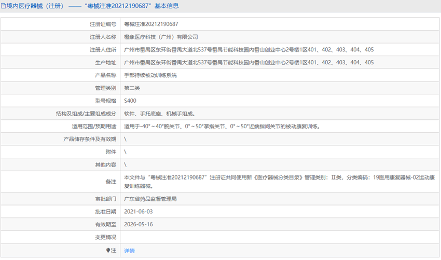Click the 生产地址 address value
Image resolution: width=441 pixels, height=260 pixels.
[x=249, y=62]
